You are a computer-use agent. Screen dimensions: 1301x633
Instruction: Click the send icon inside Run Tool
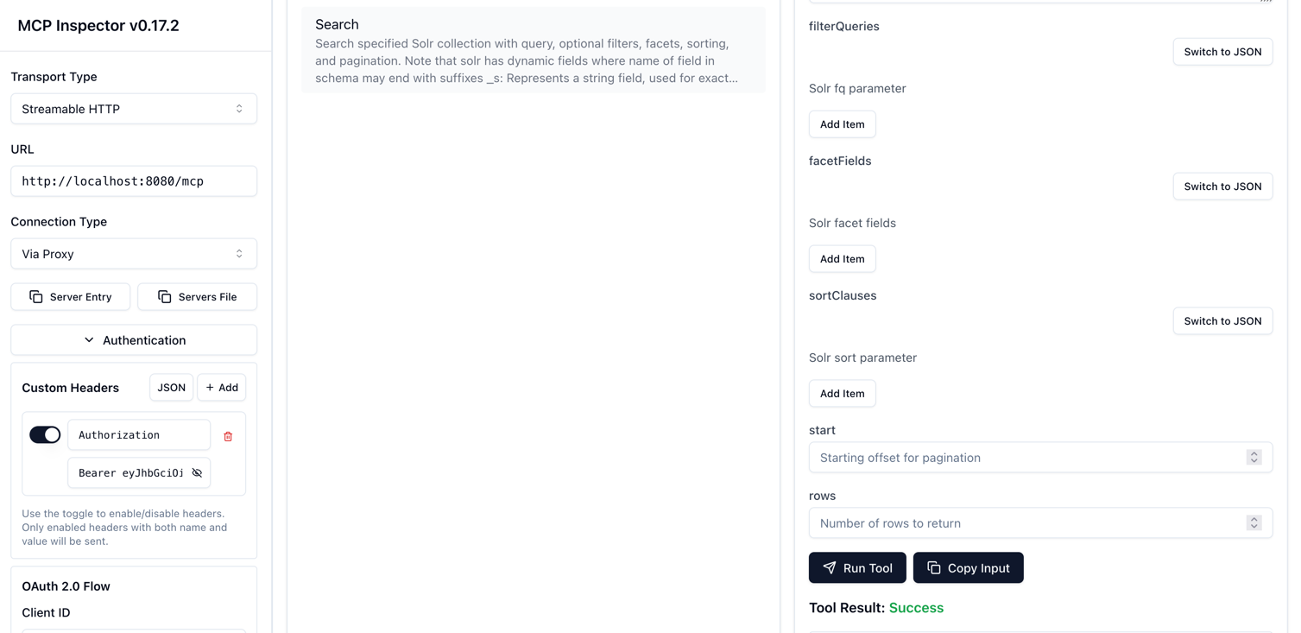coord(830,567)
